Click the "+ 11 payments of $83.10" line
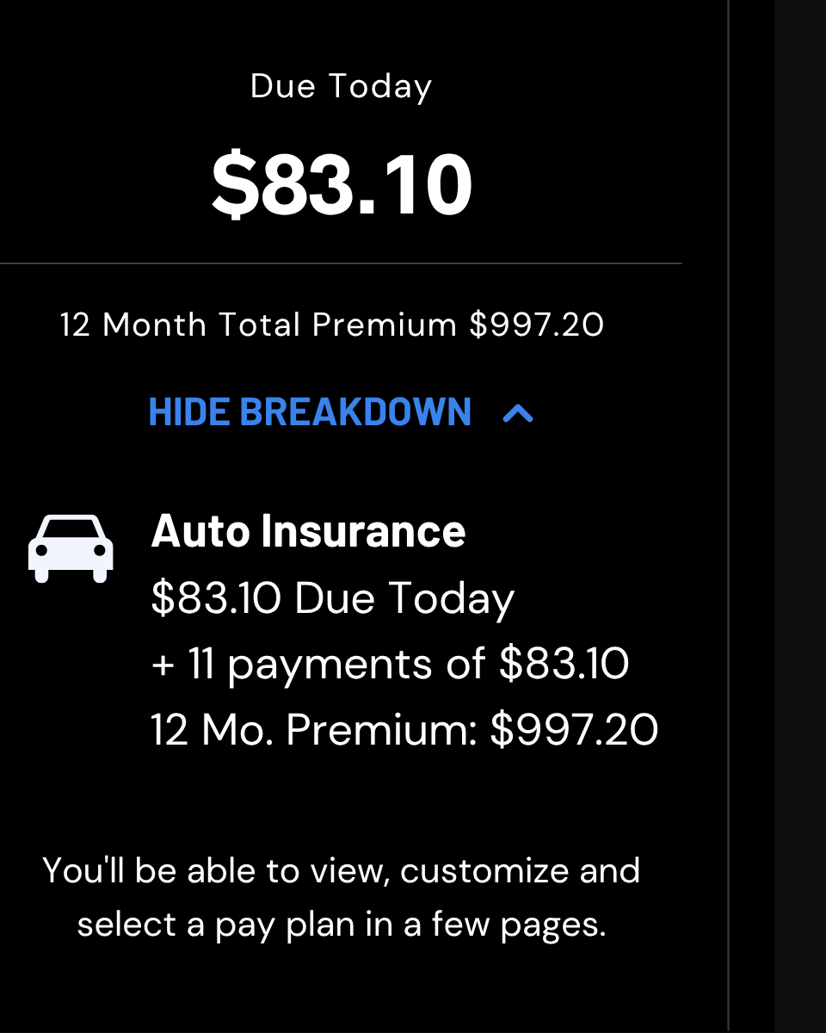Image resolution: width=826 pixels, height=1033 pixels. 390,665
